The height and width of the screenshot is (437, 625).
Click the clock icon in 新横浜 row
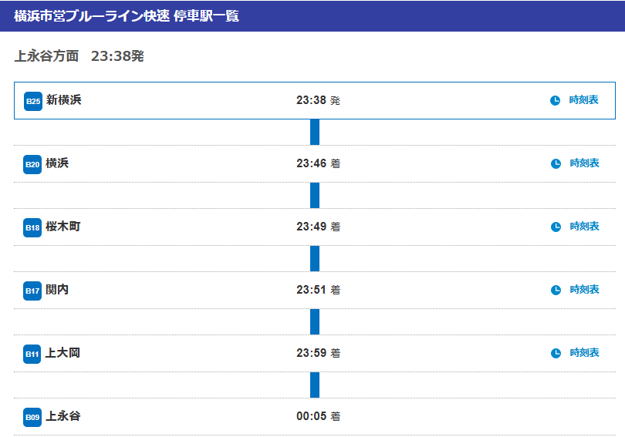pos(555,100)
